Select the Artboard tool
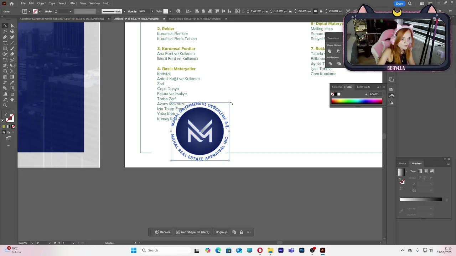This screenshot has width=456, height=256. [12, 94]
